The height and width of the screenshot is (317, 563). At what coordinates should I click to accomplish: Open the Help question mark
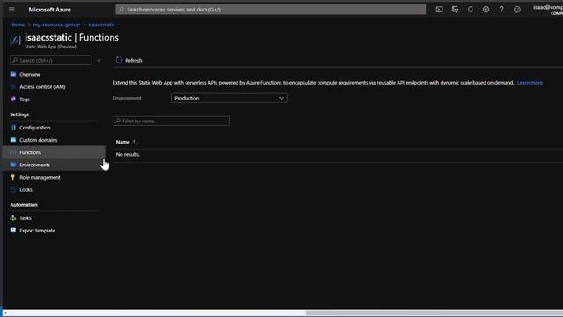click(x=501, y=10)
